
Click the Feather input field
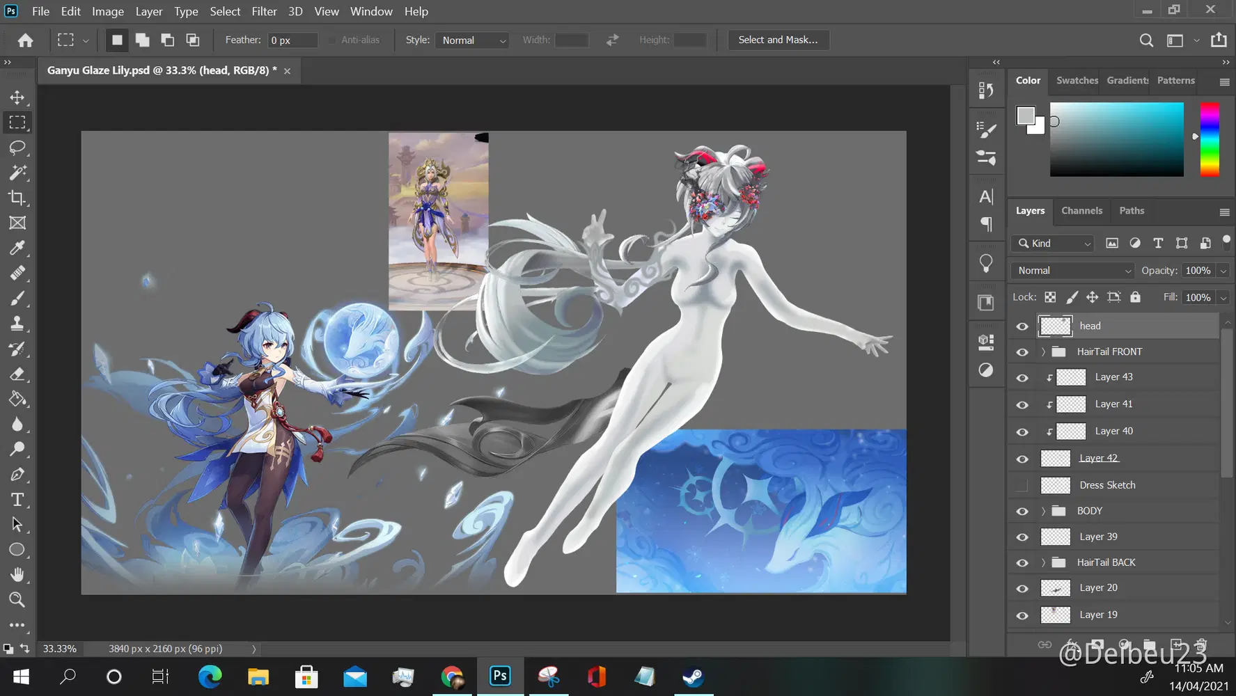click(292, 40)
